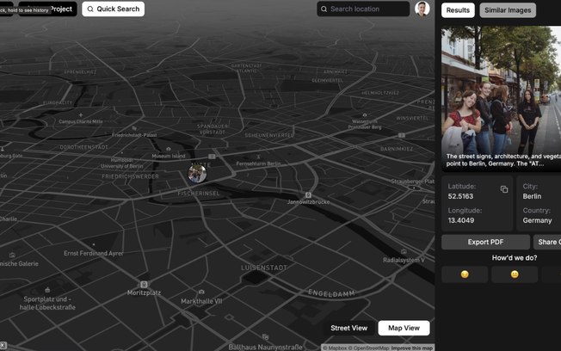
Task: Rate result with the sad emoji
Action: click(x=465, y=274)
